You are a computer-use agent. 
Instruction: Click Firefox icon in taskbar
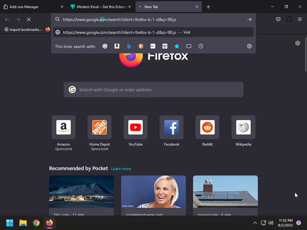49,223
